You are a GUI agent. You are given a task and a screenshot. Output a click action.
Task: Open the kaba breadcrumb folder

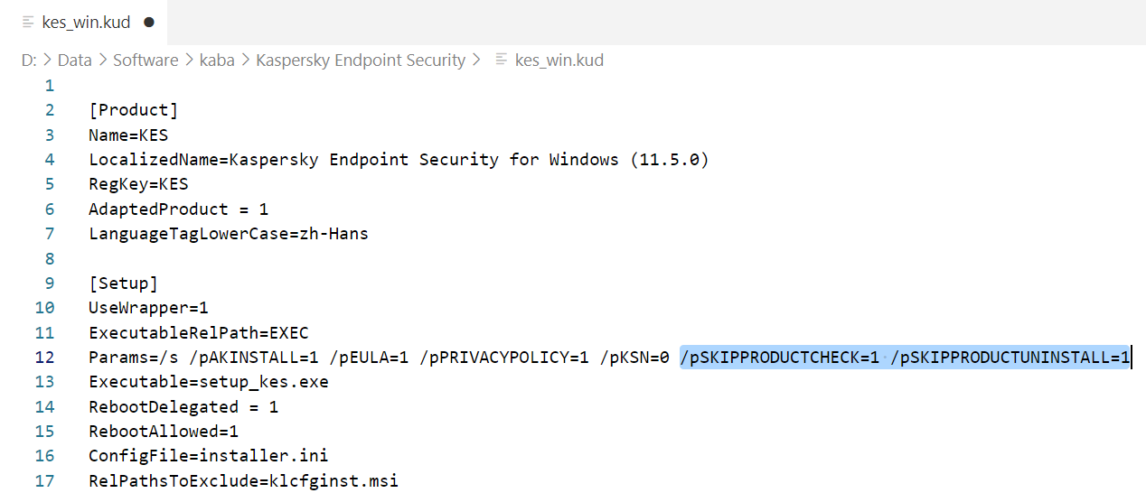coord(217,60)
